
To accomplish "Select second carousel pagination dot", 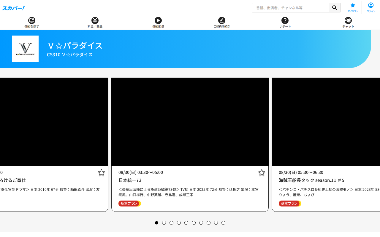I will coord(164,223).
